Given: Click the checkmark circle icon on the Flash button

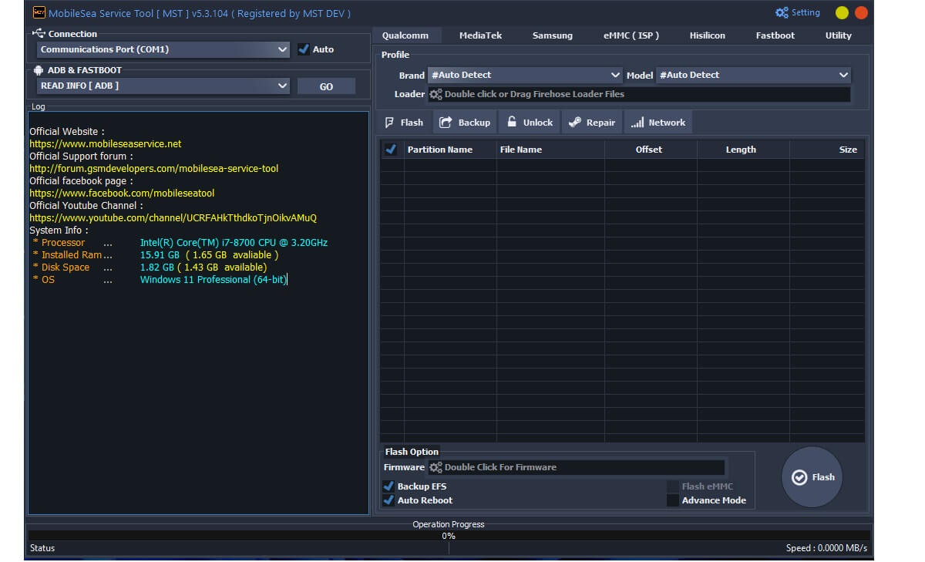Looking at the screenshot, I should [799, 477].
